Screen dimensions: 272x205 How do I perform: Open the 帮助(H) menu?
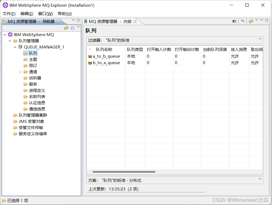coord(65,14)
